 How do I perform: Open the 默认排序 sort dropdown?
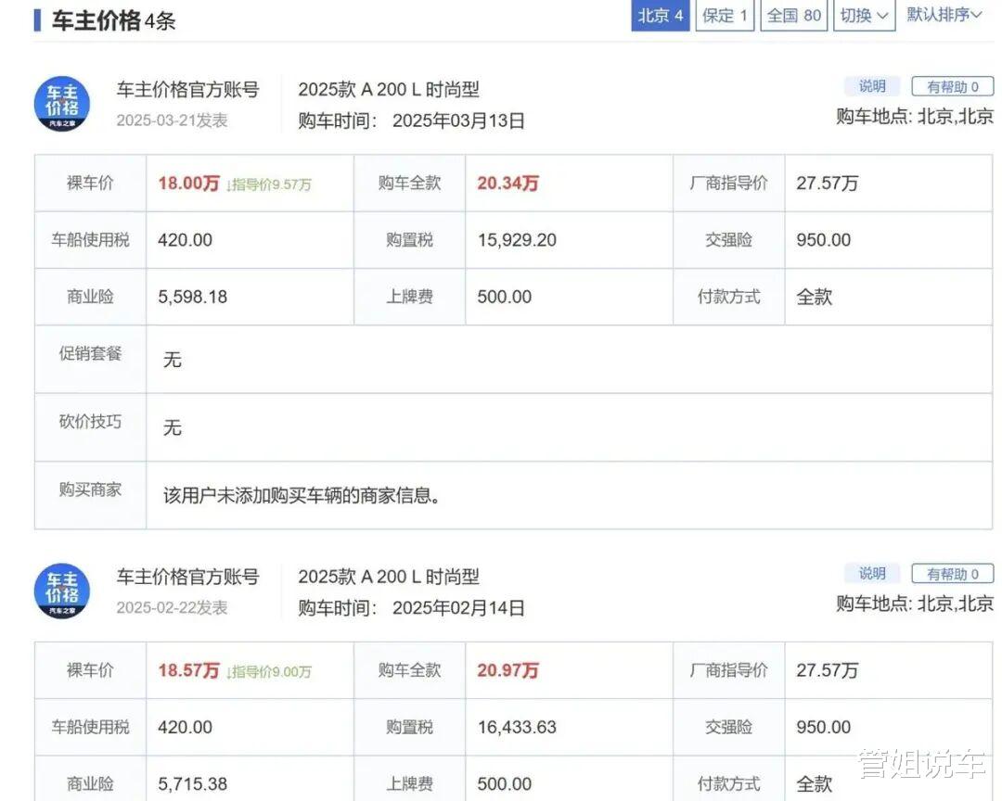tap(944, 14)
